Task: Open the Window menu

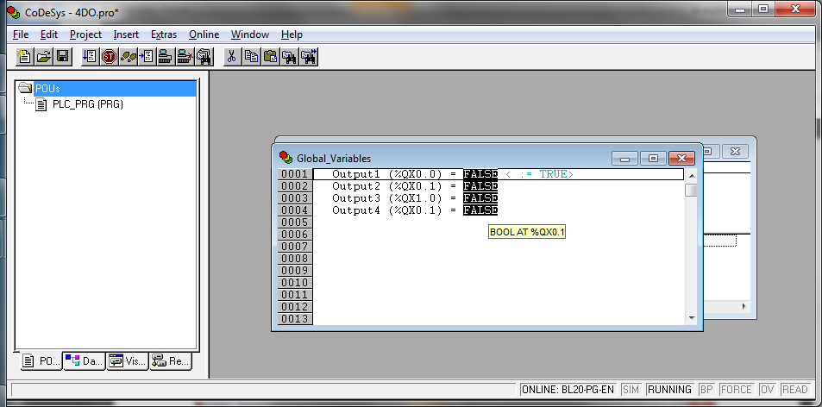Action: click(250, 34)
